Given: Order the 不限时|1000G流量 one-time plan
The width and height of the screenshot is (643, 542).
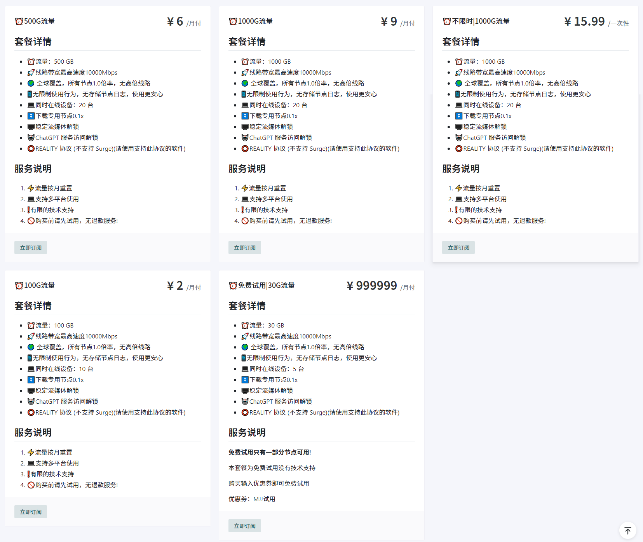Looking at the screenshot, I should pyautogui.click(x=458, y=248).
